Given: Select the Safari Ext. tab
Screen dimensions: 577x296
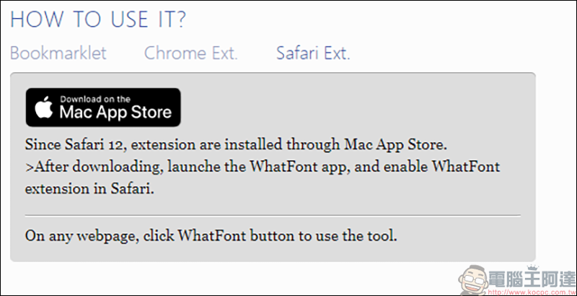Looking at the screenshot, I should [x=313, y=53].
